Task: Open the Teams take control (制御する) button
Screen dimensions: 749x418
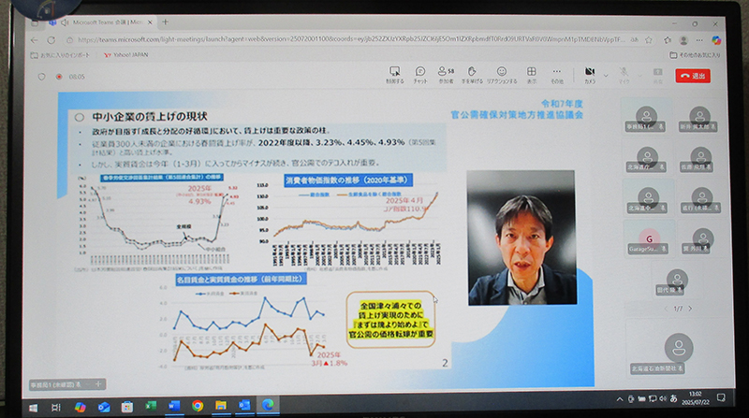Action: (x=394, y=75)
